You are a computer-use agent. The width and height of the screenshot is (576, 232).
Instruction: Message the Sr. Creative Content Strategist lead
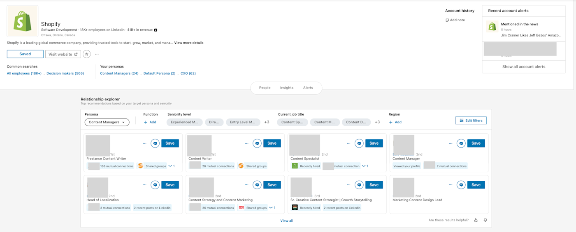tap(359, 185)
